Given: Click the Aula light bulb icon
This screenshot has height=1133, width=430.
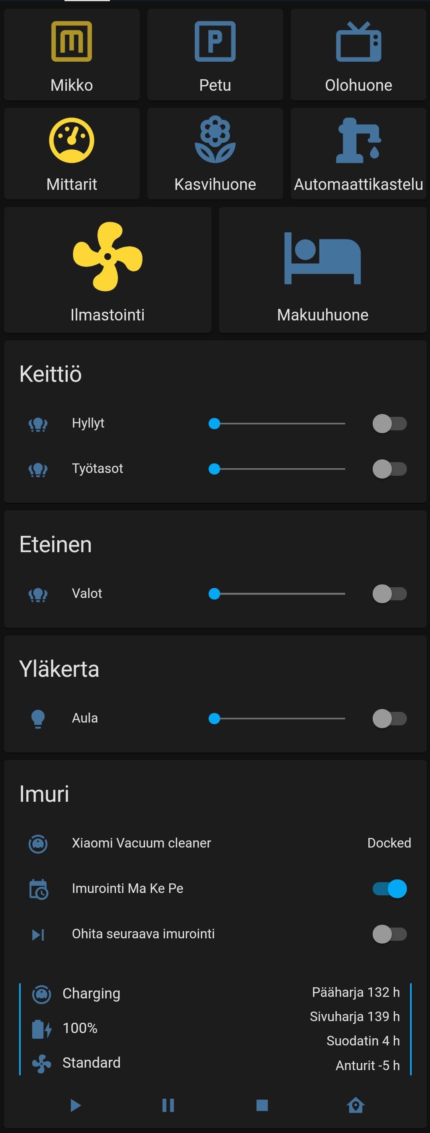Looking at the screenshot, I should pos(38,719).
